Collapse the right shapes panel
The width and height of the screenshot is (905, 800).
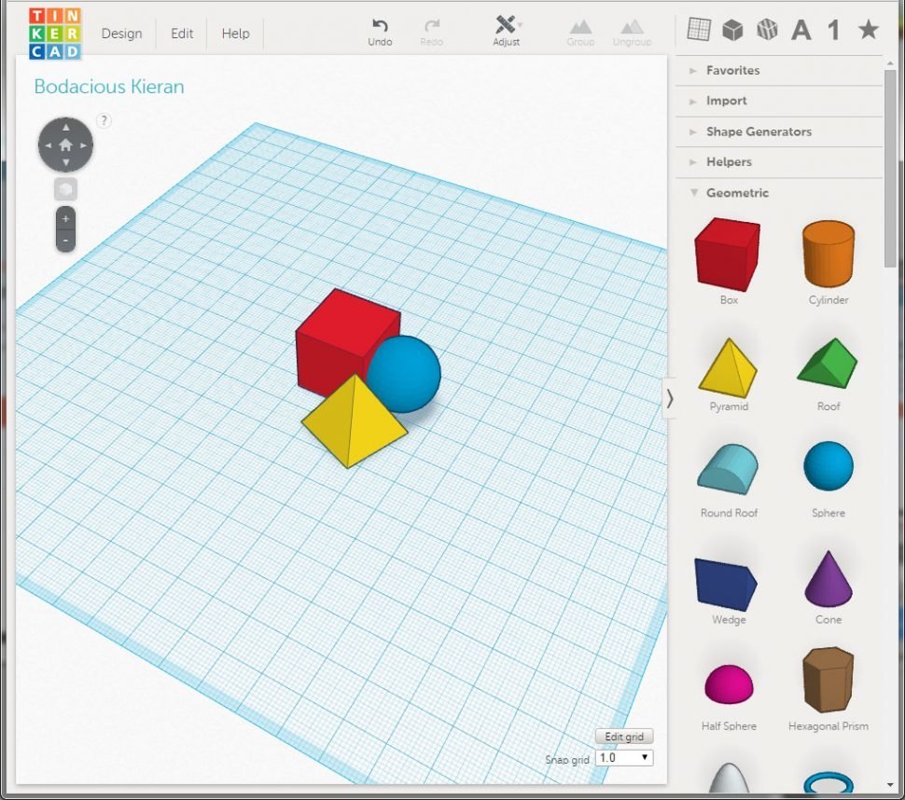[669, 398]
